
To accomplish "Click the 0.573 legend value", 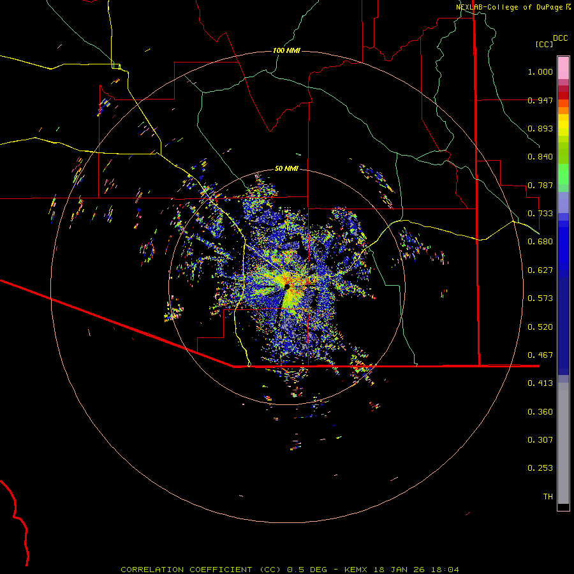I will [540, 298].
